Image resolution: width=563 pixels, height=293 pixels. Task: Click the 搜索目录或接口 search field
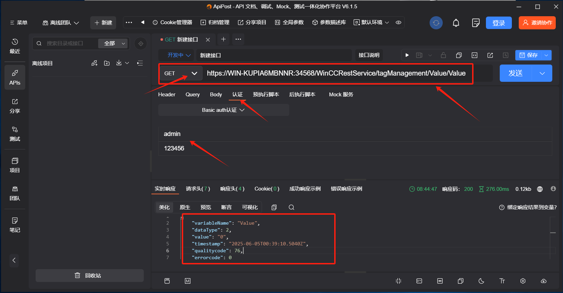(x=66, y=43)
